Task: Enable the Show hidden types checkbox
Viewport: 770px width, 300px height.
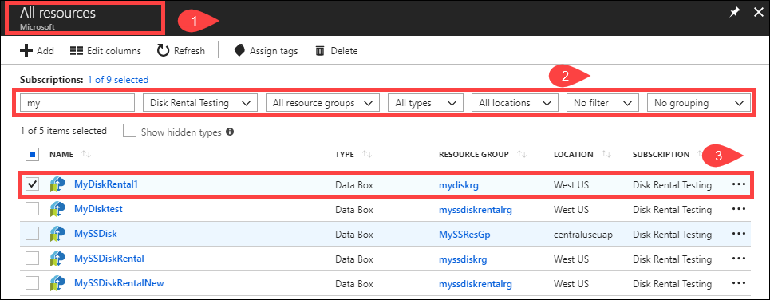Action: click(129, 131)
